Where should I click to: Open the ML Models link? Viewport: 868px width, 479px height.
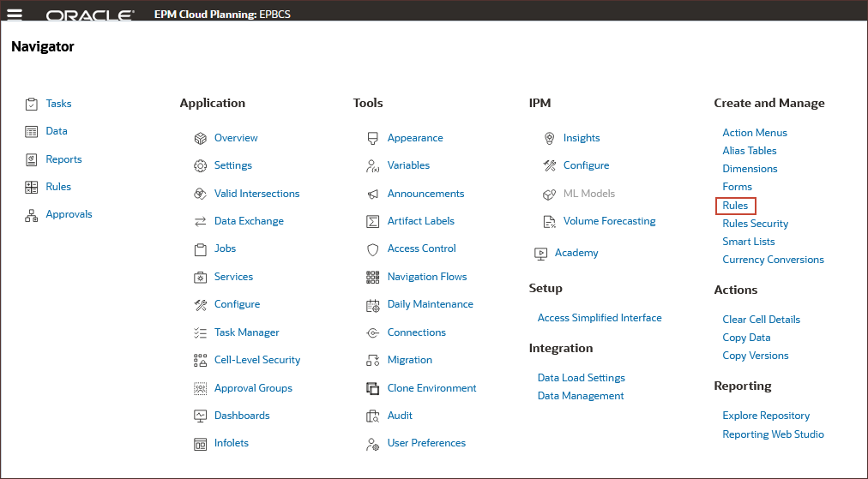tap(589, 194)
